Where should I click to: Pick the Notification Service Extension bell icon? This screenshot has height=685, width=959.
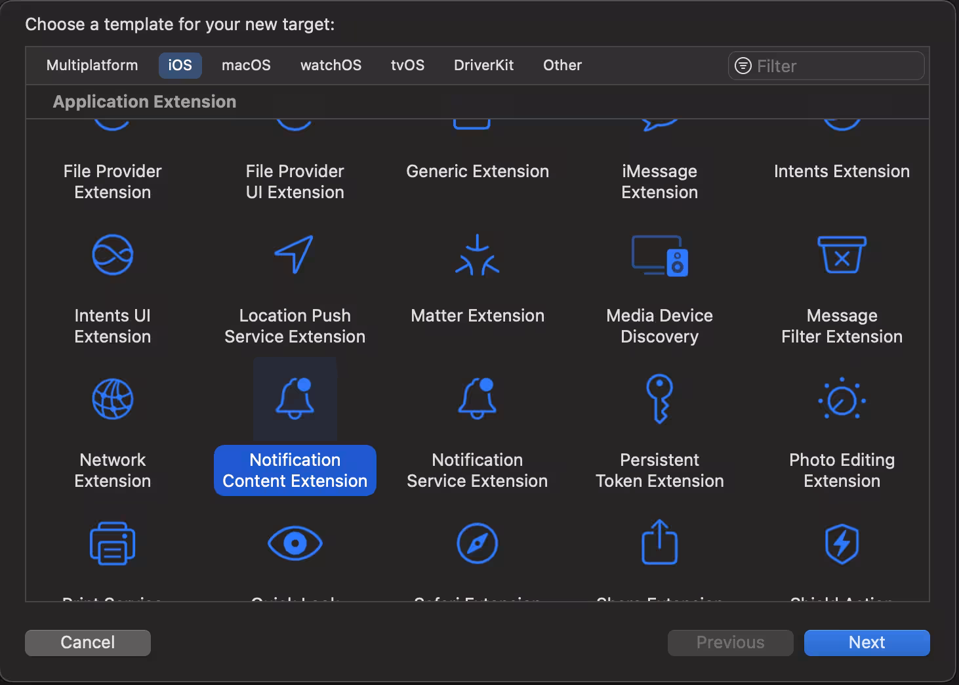[x=477, y=399]
